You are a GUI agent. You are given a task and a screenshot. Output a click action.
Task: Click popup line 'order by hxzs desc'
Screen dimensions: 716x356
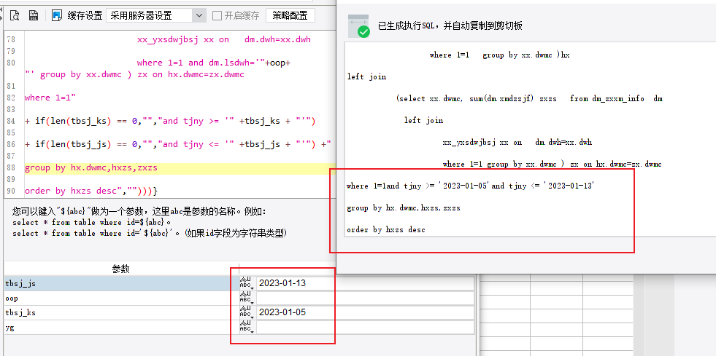386,229
